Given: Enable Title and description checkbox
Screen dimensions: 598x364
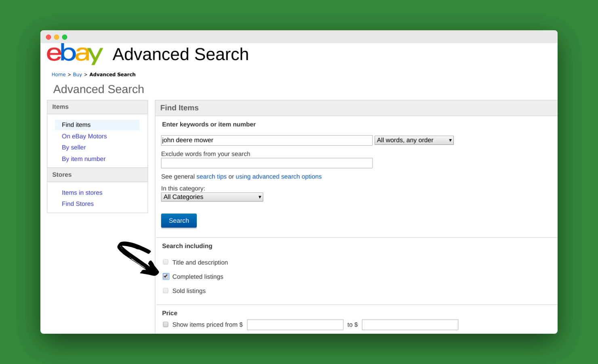Looking at the screenshot, I should pyautogui.click(x=166, y=262).
